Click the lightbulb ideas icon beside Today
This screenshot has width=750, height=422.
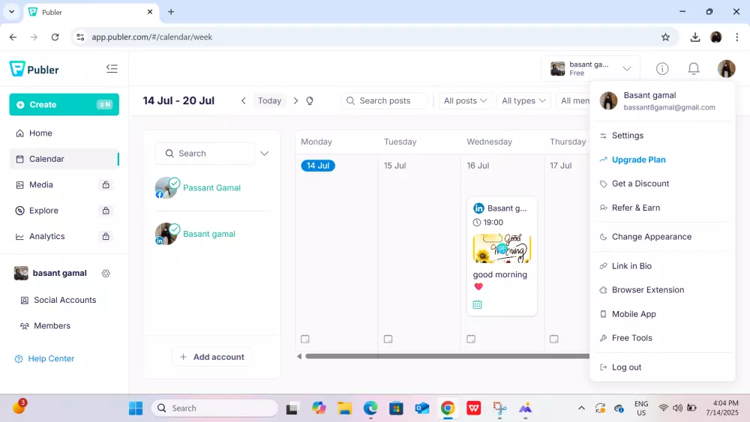(x=310, y=101)
